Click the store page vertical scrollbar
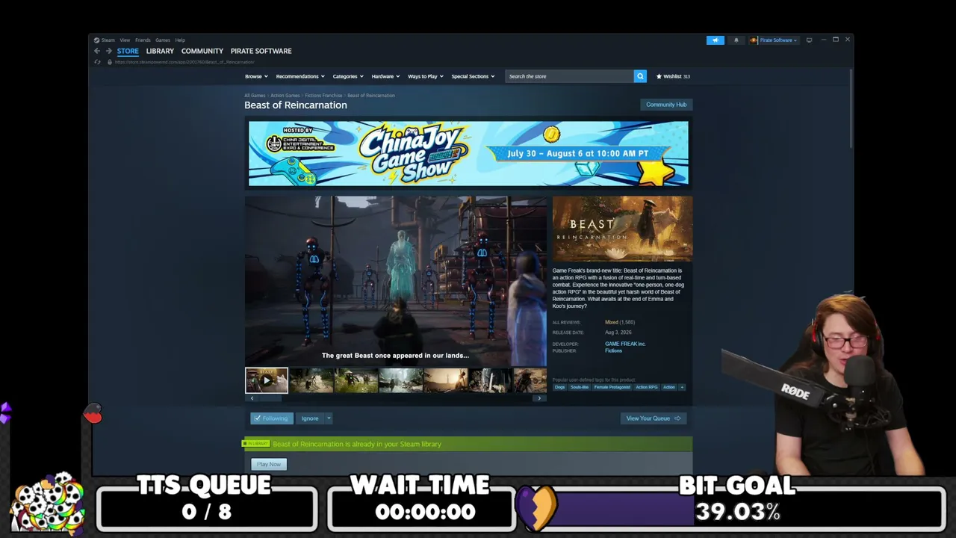The image size is (956, 538). [851, 109]
